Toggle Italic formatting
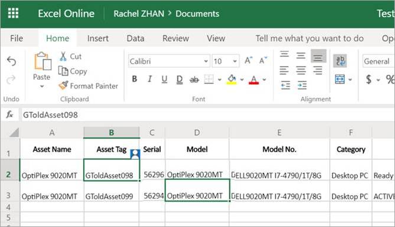This screenshot has width=395, height=227. [x=149, y=79]
